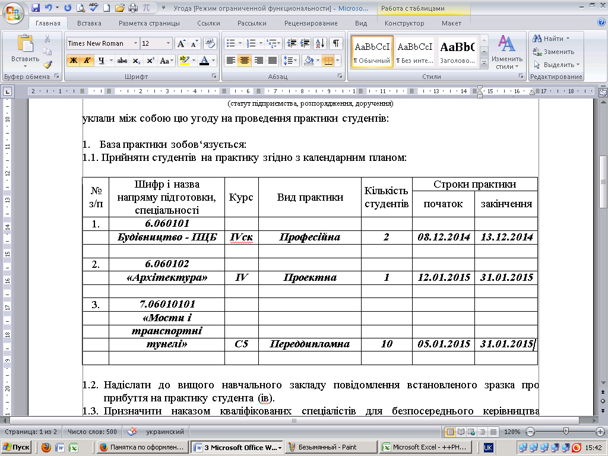Click spelling check status bar icon
Screen dimensions: 608x456
click(x=132, y=432)
